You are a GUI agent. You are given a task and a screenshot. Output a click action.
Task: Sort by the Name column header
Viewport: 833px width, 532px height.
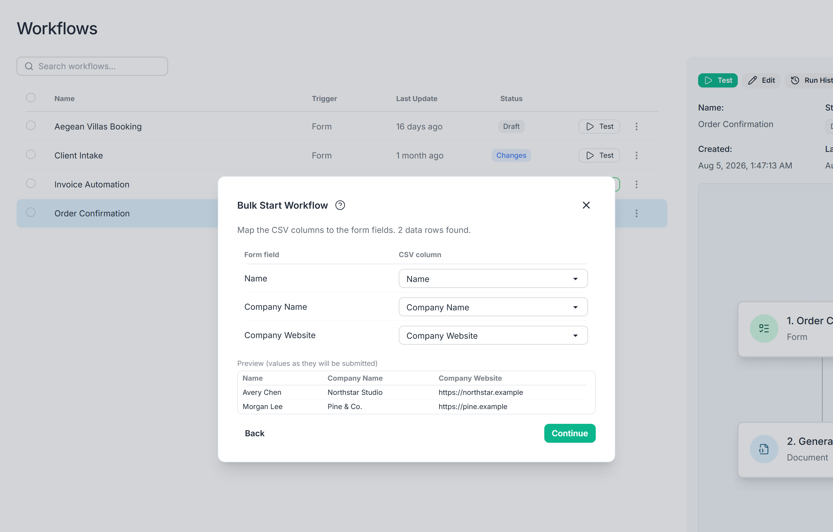pos(64,99)
